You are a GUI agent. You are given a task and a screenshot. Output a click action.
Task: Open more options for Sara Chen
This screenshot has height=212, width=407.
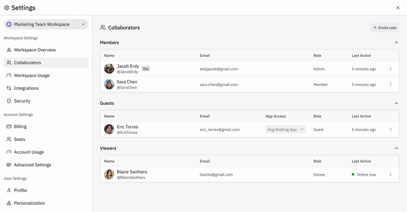391,84
